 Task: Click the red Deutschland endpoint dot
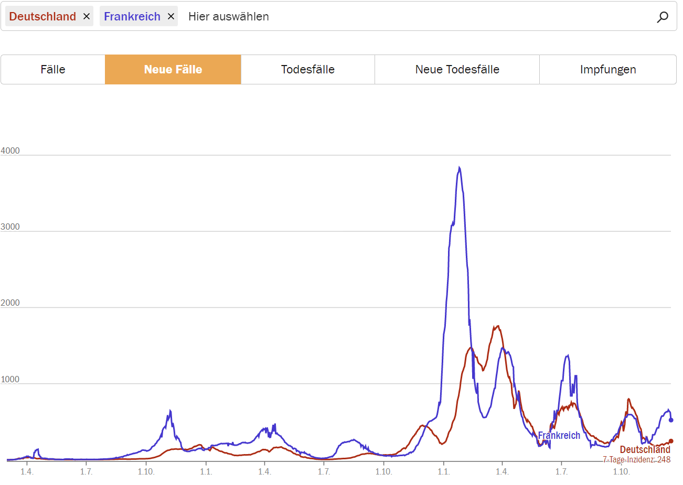pyautogui.click(x=671, y=441)
